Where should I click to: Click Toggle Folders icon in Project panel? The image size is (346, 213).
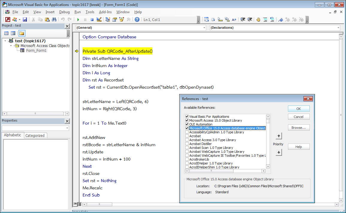[22, 33]
